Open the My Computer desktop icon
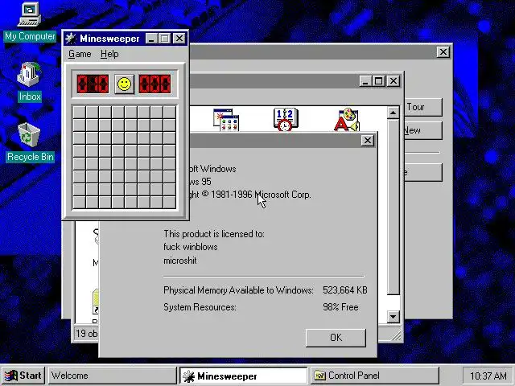The width and height of the screenshot is (515, 386). pos(30,22)
